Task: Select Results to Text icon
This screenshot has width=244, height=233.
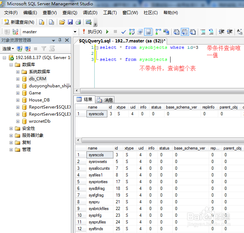Action: 177,32
